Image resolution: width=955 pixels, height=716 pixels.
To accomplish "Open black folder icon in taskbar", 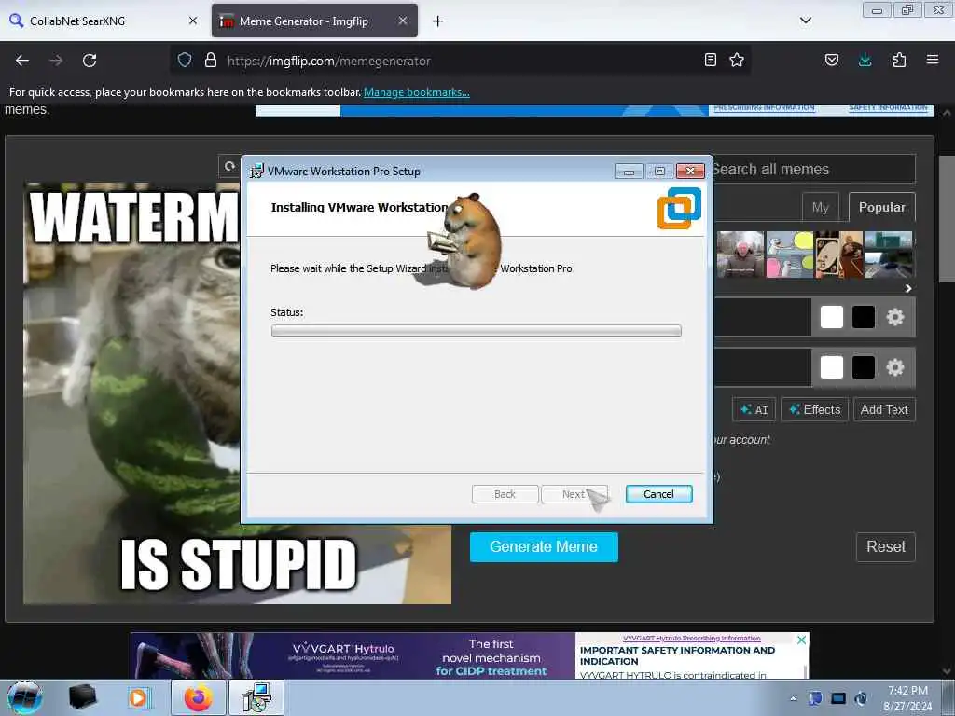I will pos(82,697).
